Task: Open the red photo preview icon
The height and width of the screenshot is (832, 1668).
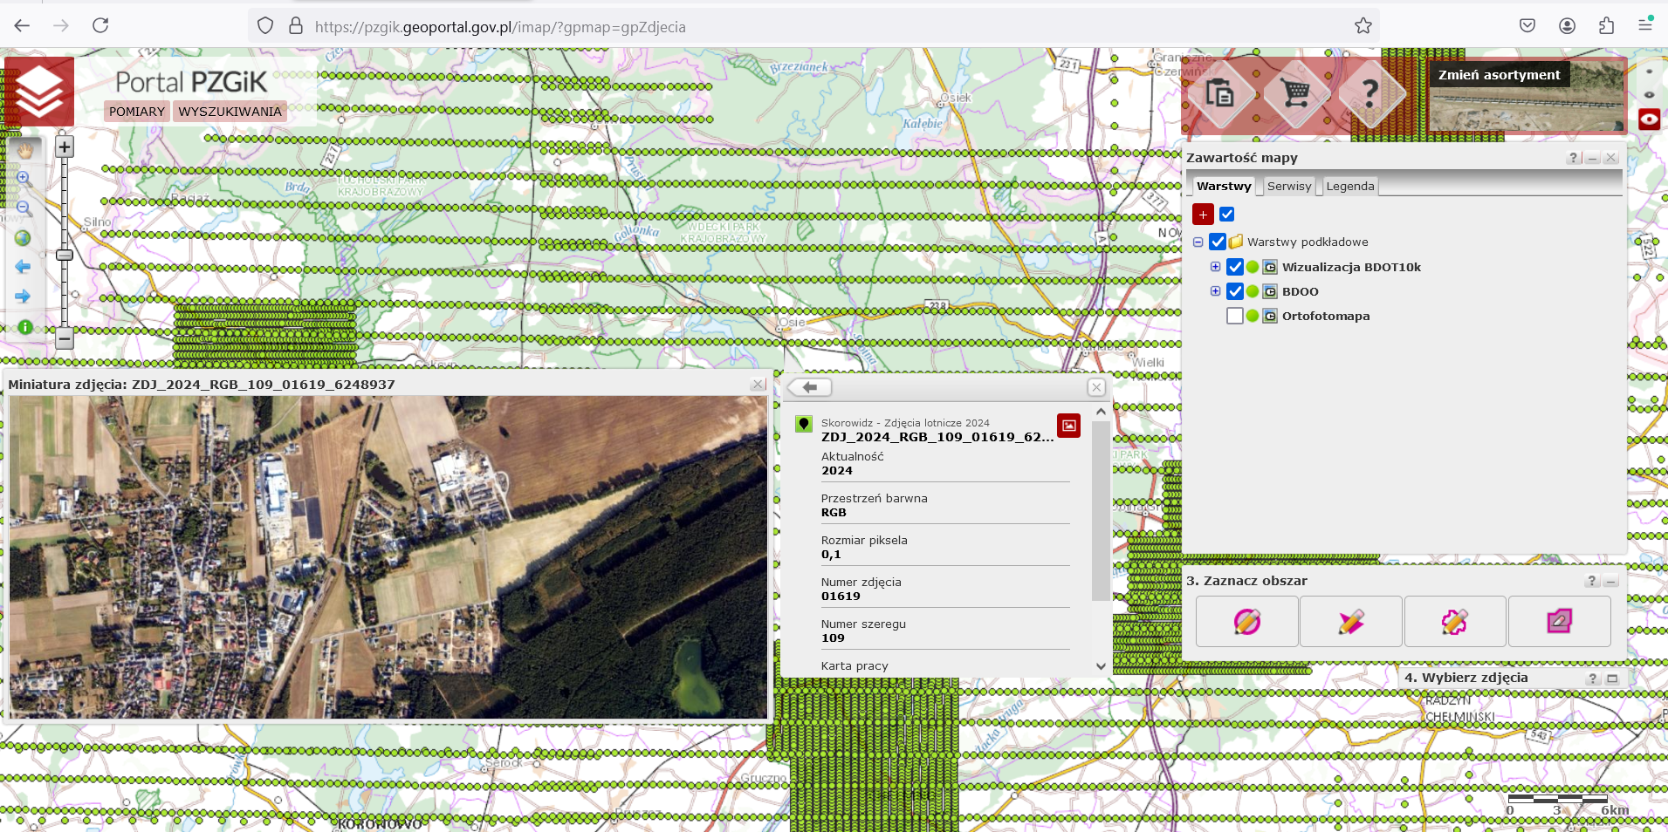Action: click(x=1068, y=426)
